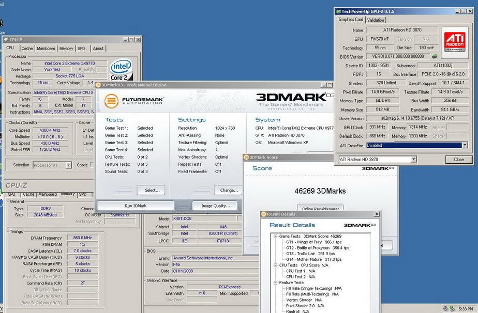478x313 pixels.
Task: Collapse the Feature Tests tree node
Action: [x=275, y=283]
